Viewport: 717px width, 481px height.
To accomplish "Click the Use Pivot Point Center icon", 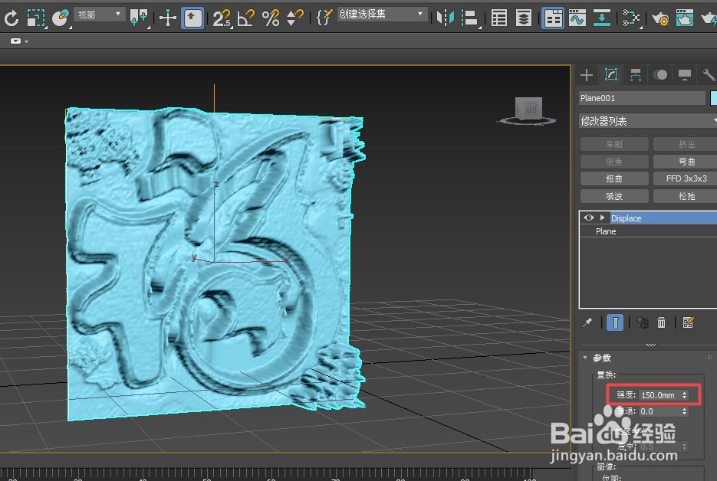I will coord(139,18).
